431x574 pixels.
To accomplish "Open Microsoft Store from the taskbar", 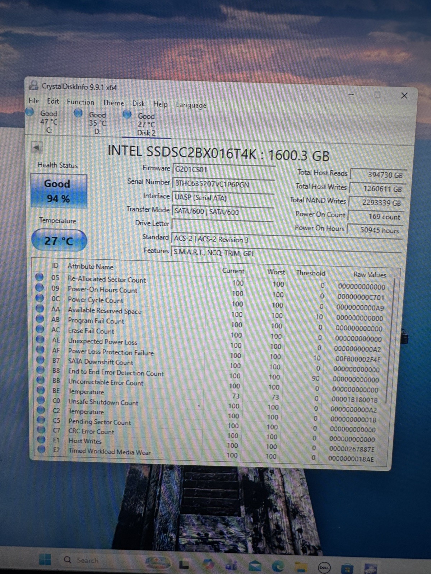I will (347, 568).
